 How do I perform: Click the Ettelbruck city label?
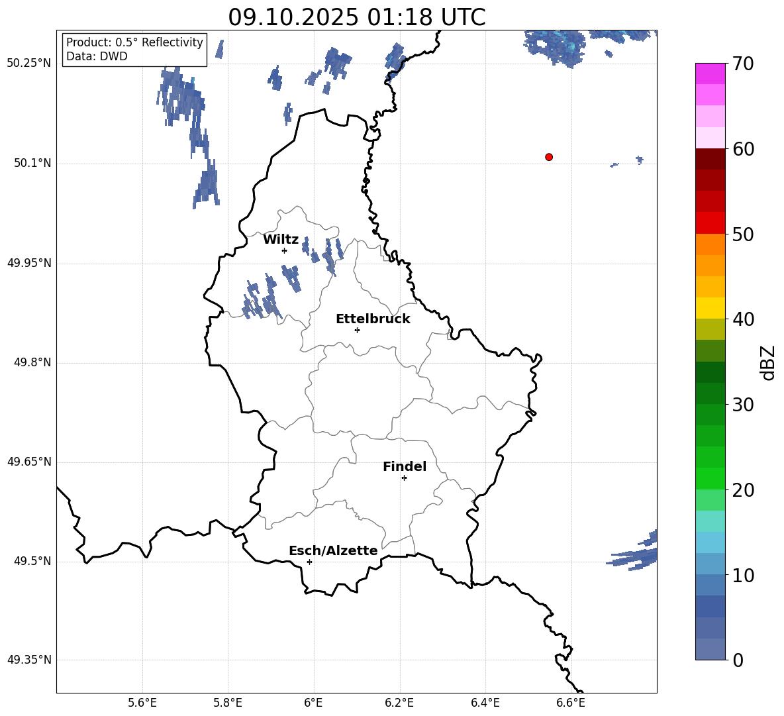pos(373,319)
